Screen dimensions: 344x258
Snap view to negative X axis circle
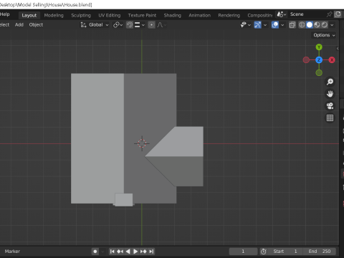click(306, 60)
